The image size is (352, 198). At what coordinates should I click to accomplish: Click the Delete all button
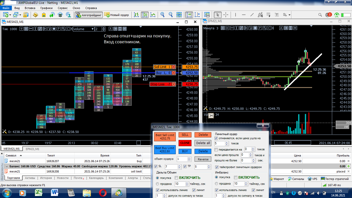click(x=203, y=143)
